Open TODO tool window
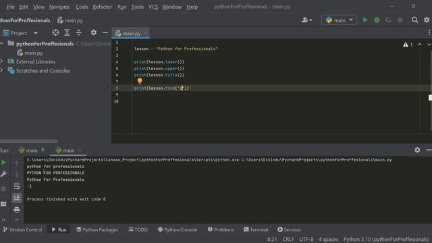432x243 pixels. point(138,230)
